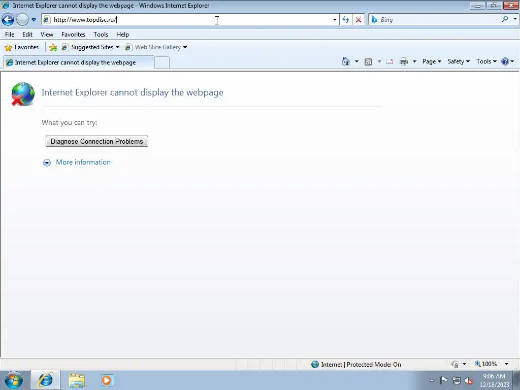This screenshot has height=390, width=520.
Task: Click the Read Mail icon
Action: pyautogui.click(x=389, y=61)
